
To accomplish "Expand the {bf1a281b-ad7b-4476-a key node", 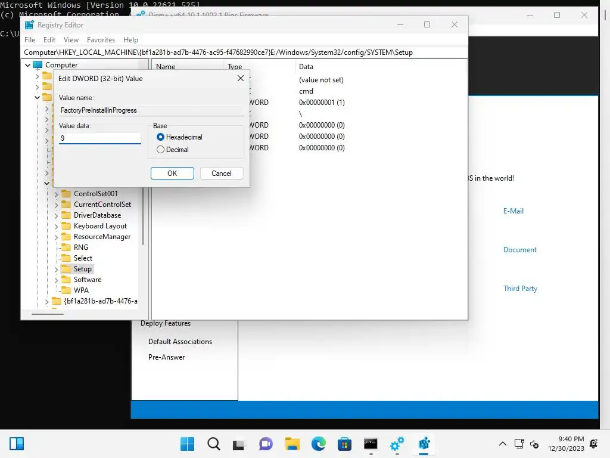I will (46, 301).
